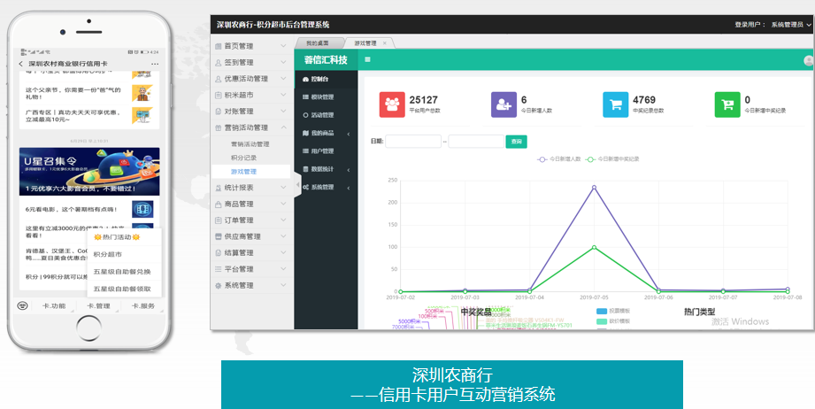Tap 热门活动 in phone popup menu
This screenshot has height=409, width=815.
coord(117,237)
